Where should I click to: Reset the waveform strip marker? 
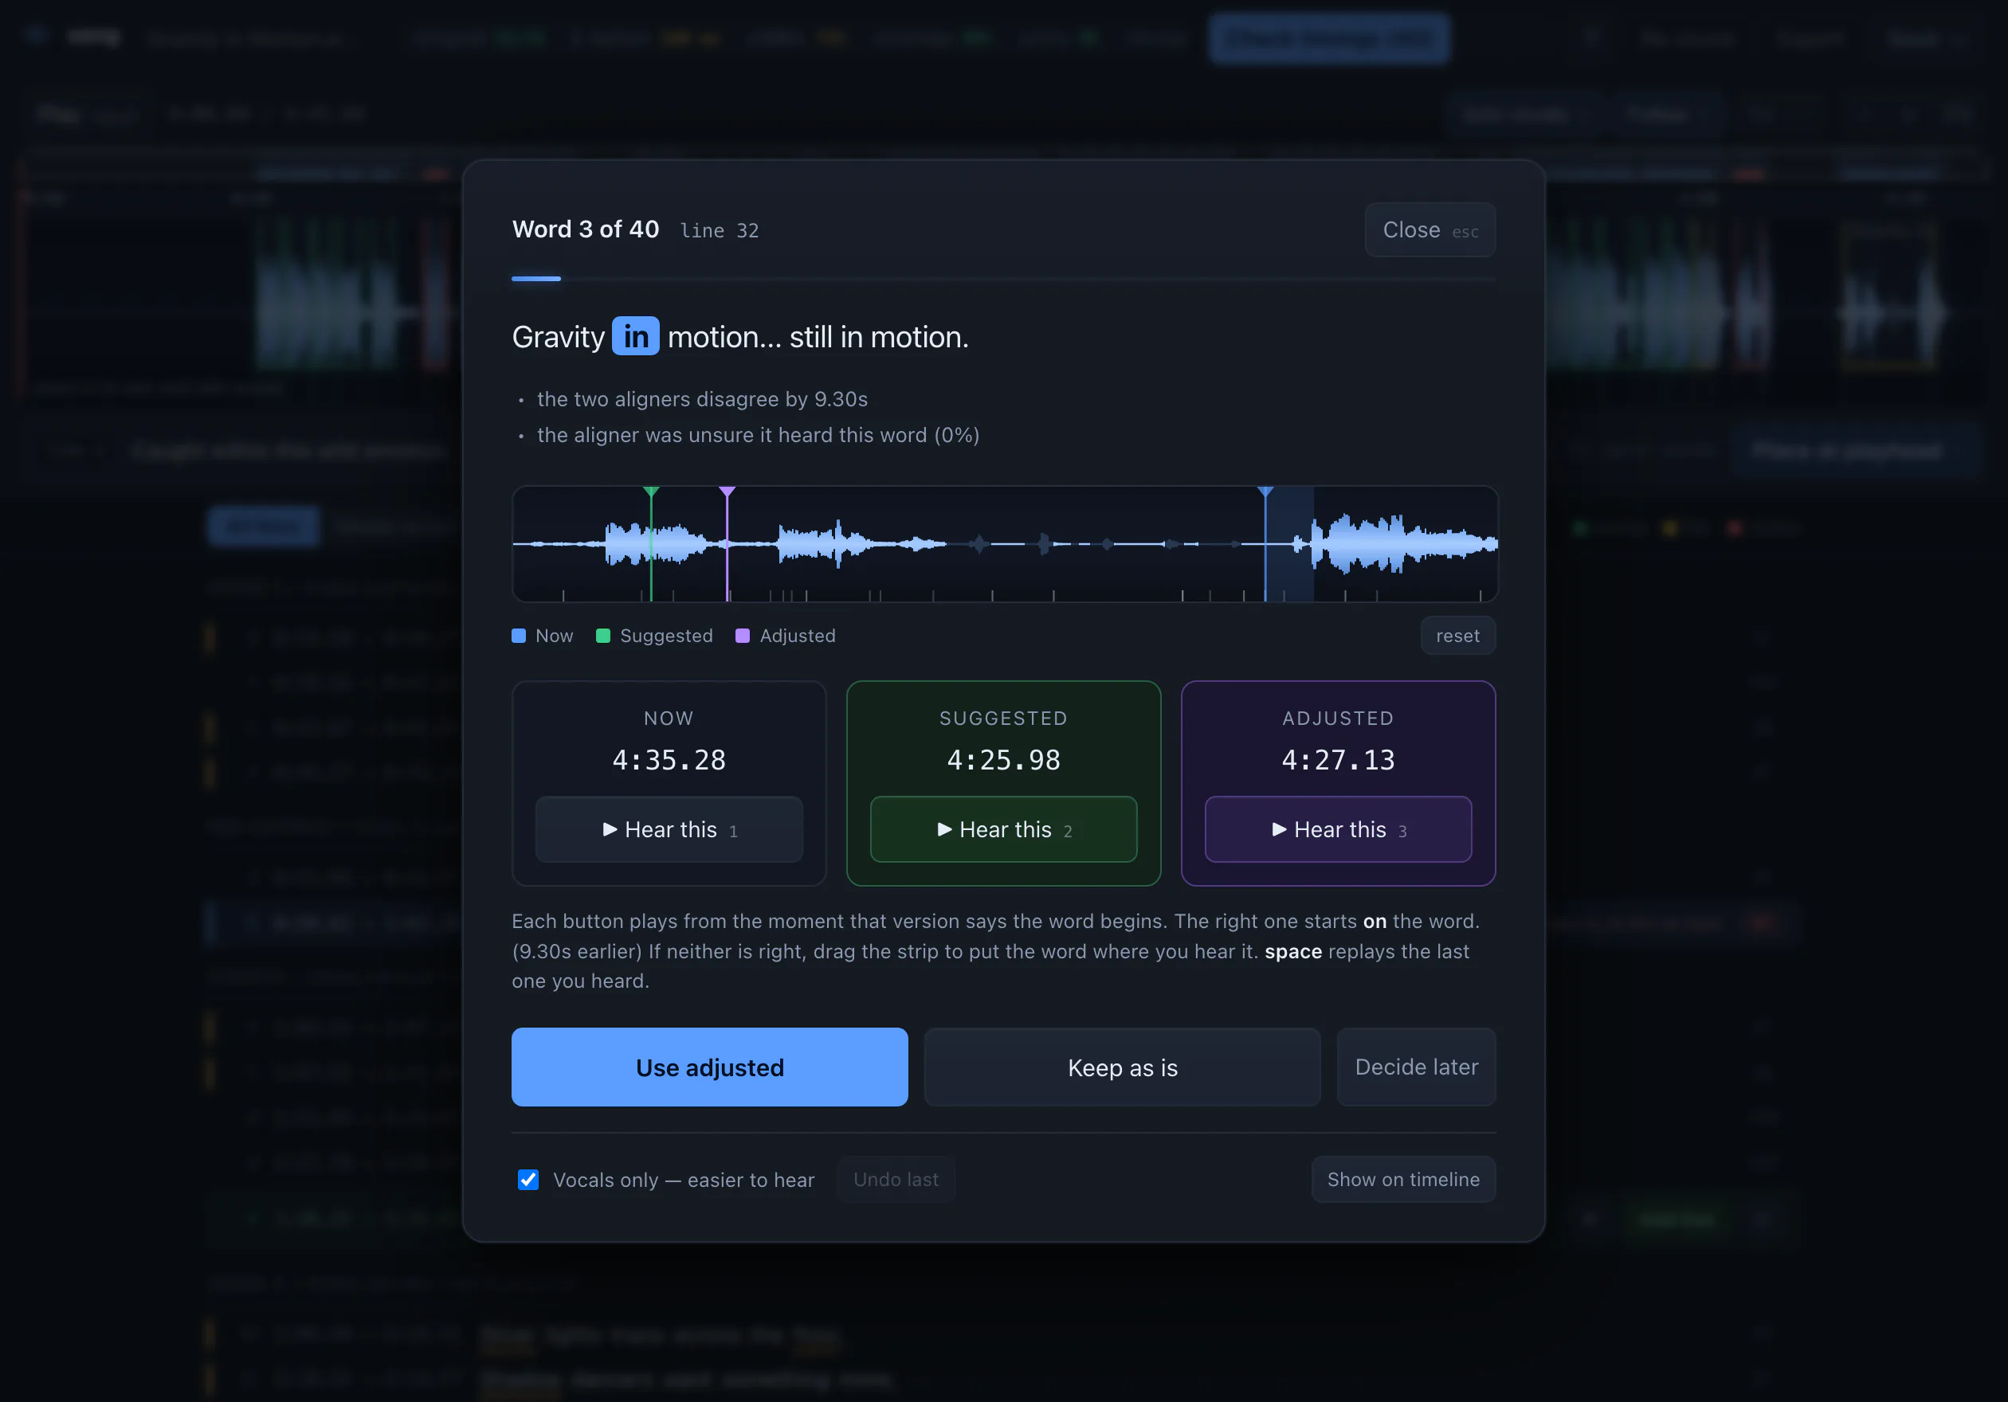coord(1457,636)
